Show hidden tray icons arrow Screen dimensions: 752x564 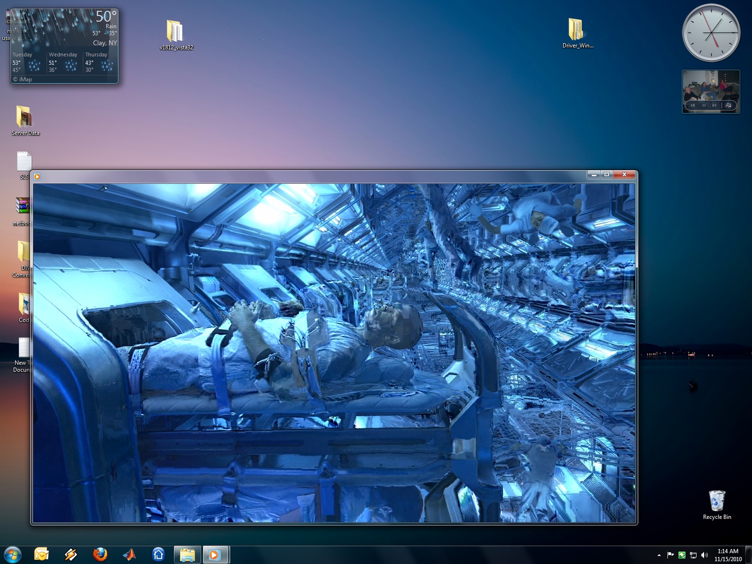tap(659, 555)
